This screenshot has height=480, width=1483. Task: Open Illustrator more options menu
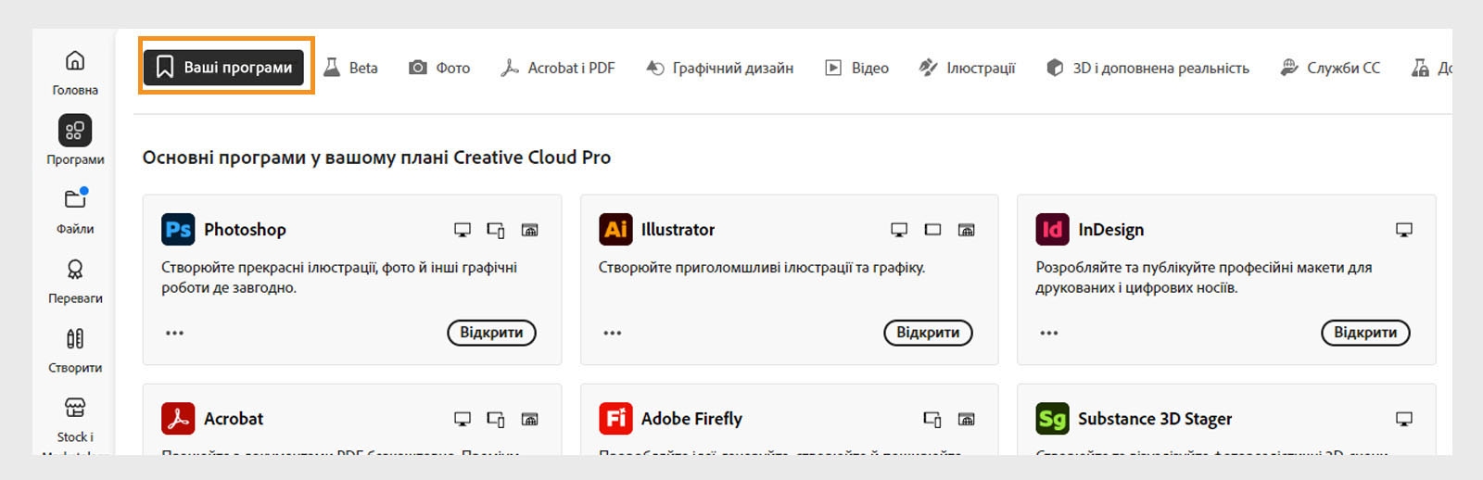point(612,333)
